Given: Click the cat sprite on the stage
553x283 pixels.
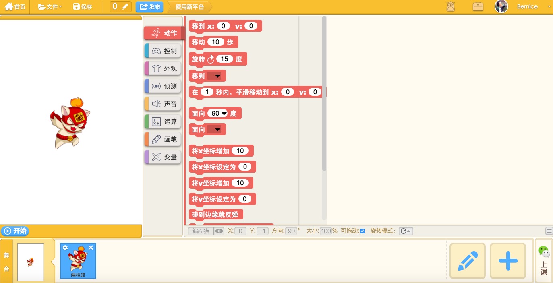Looking at the screenshot, I should [70, 123].
